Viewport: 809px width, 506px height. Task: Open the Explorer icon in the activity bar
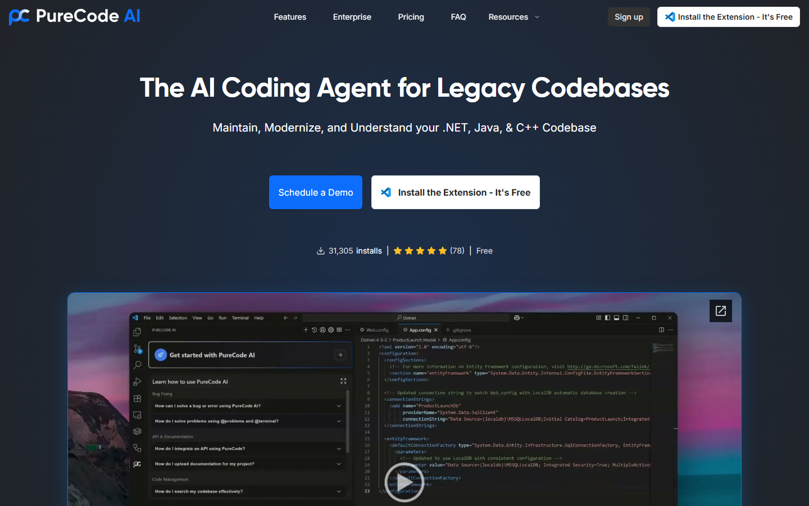137,332
